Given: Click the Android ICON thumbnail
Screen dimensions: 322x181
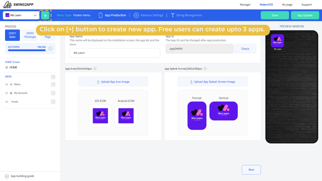Looking at the screenshot, I should tap(126, 116).
